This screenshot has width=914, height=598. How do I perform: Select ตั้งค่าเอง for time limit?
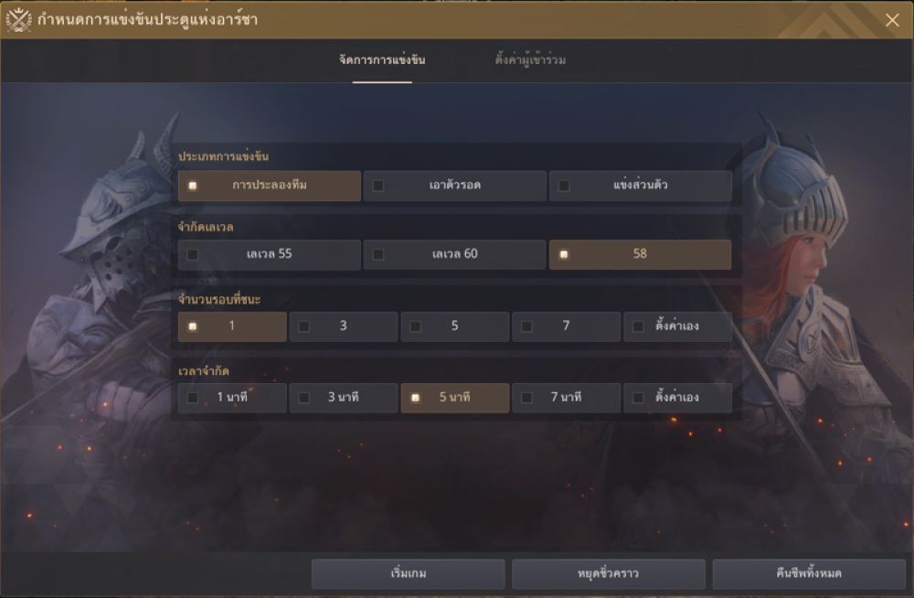pos(677,398)
